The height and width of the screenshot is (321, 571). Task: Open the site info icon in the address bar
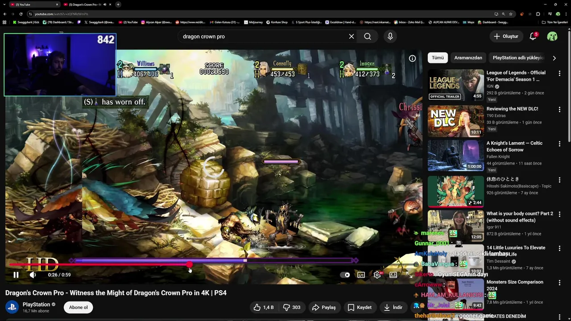click(31, 14)
